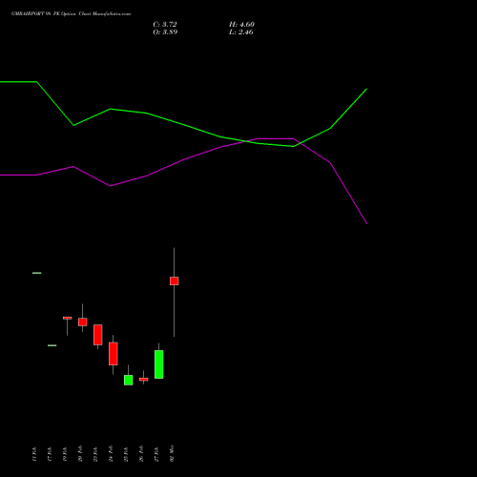Click the red candle for 23 Feb
Viewport: 477px width, 477px height.
tap(97, 335)
